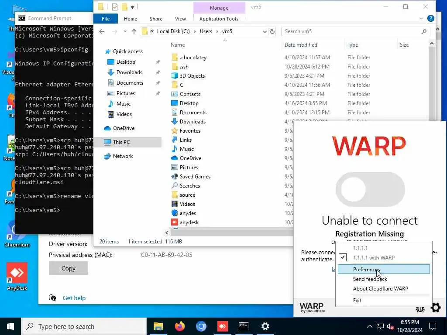Expand the ribbon chevron
This screenshot has height=335, width=447.
[421, 18]
